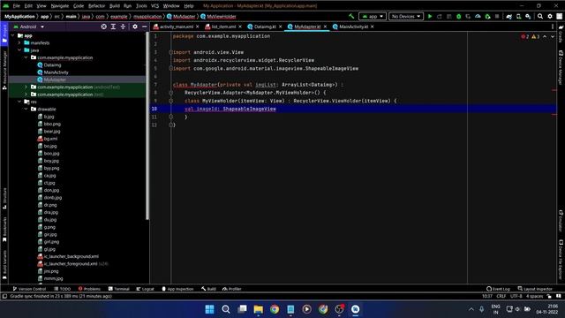Open the Navigate menu
This screenshot has width=565, height=318.
tap(60, 6)
